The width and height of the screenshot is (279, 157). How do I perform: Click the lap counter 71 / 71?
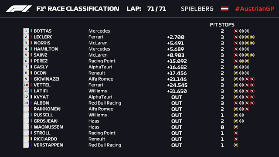click(x=157, y=9)
